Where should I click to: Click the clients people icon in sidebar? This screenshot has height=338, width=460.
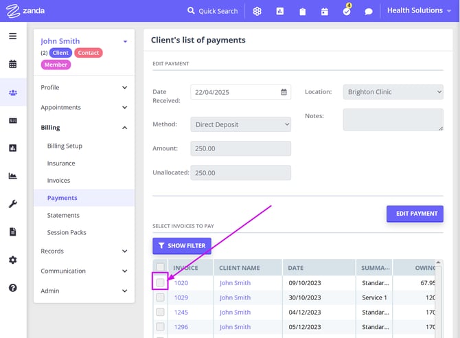pyautogui.click(x=12, y=93)
